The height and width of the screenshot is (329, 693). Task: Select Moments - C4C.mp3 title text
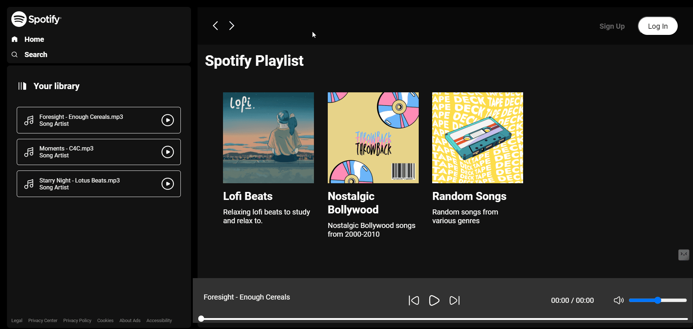tap(66, 148)
